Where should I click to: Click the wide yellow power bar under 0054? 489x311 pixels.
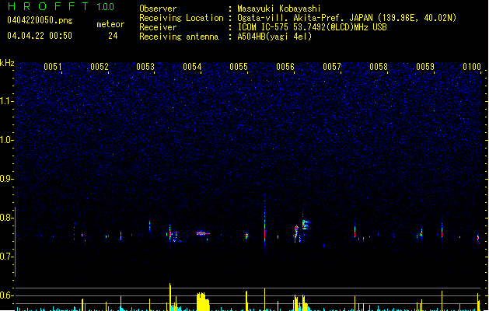click(x=203, y=302)
